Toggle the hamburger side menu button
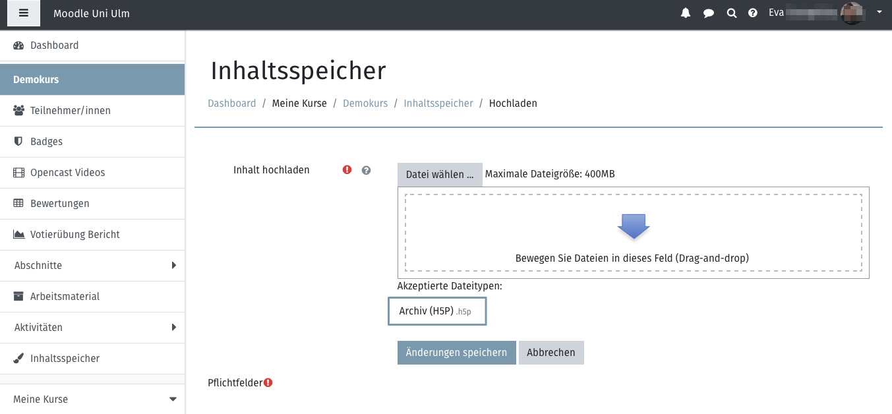892x414 pixels. click(x=24, y=13)
